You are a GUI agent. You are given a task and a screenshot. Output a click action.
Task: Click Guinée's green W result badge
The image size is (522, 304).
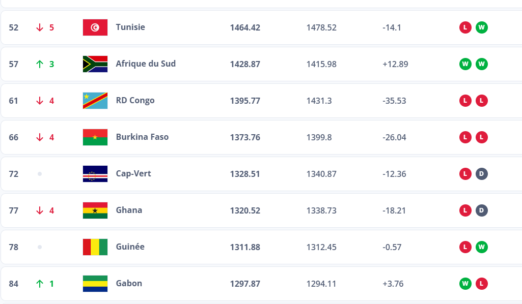tap(482, 247)
